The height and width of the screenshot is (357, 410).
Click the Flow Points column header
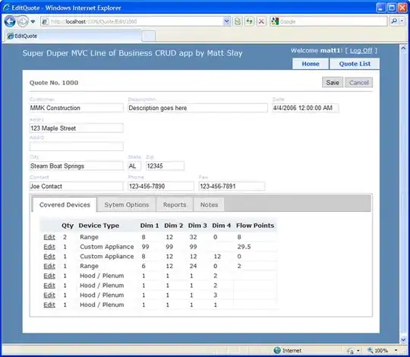click(x=255, y=226)
